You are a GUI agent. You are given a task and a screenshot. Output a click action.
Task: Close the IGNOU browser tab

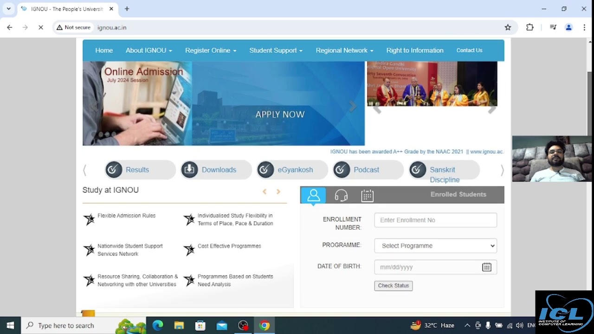click(x=111, y=9)
